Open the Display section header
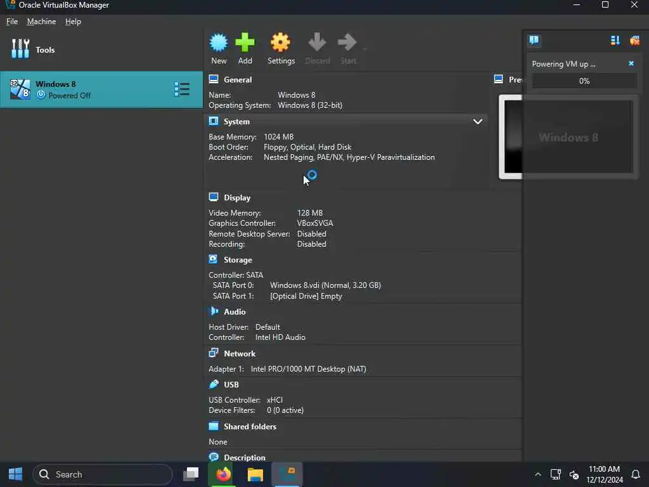The image size is (649, 487). click(x=237, y=198)
